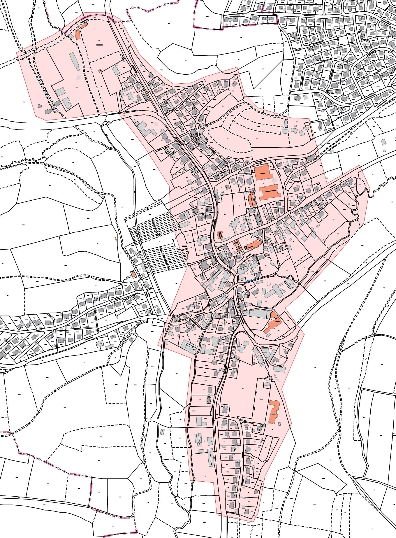Click the isolated orange building west of the striped fields

[133, 274]
